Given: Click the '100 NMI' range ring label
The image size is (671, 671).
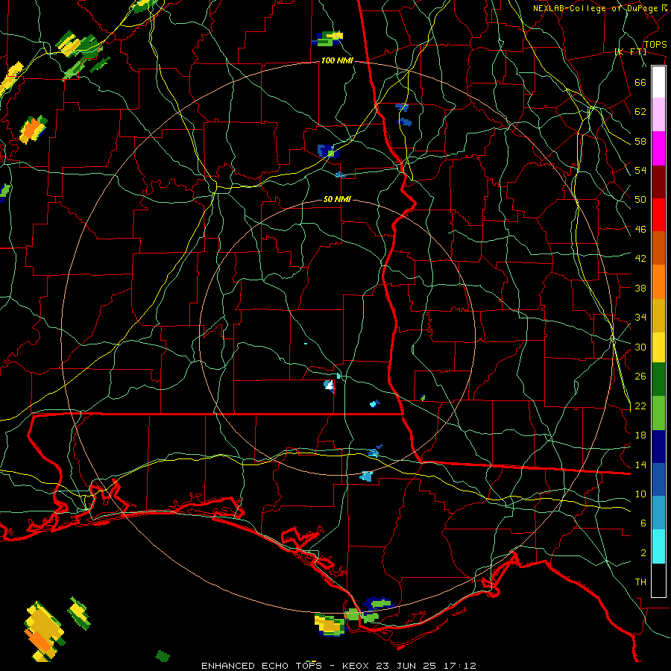Looking at the screenshot, I should tap(337, 60).
